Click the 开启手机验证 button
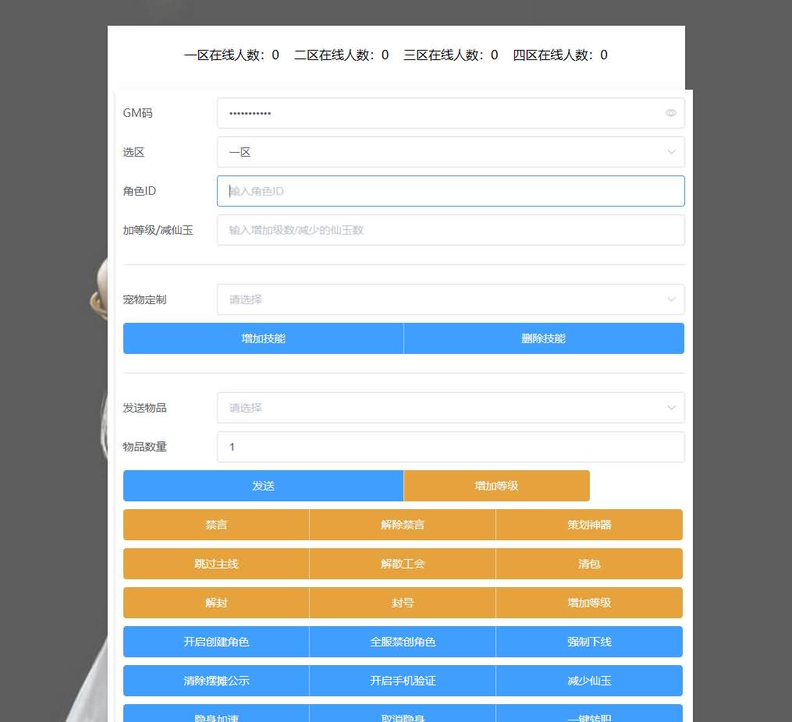Screen dimensions: 792x722 403,681
